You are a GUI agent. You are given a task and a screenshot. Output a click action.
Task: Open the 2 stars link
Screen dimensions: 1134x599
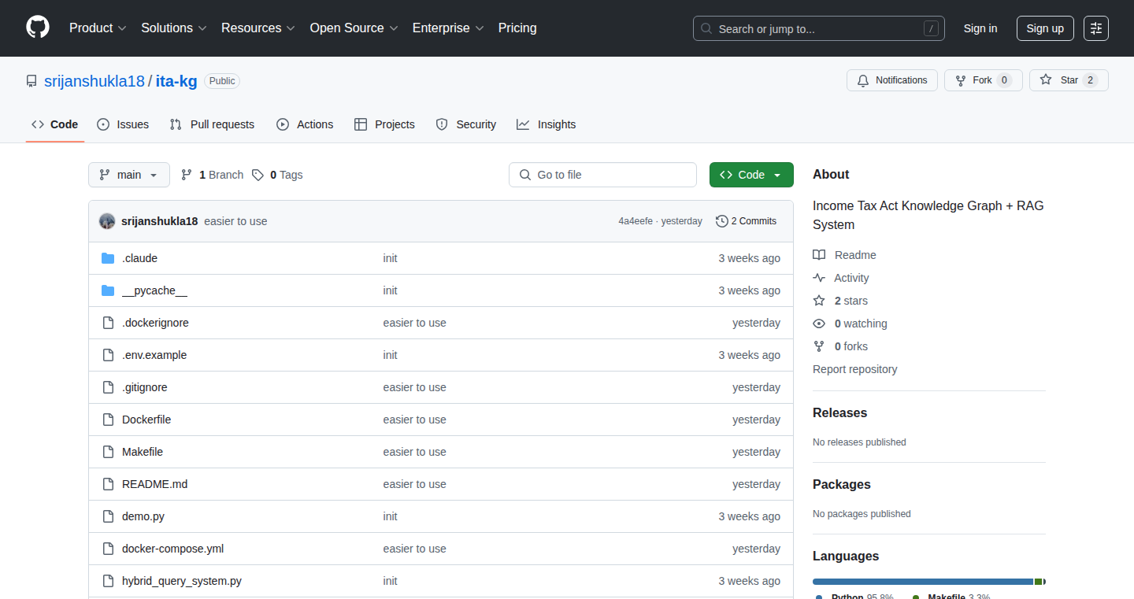click(851, 301)
